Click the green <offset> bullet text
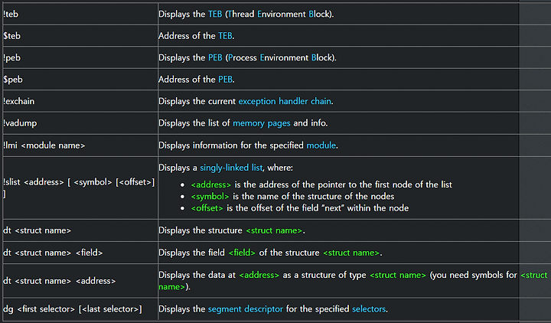The width and height of the screenshot is (551, 323). pos(207,208)
